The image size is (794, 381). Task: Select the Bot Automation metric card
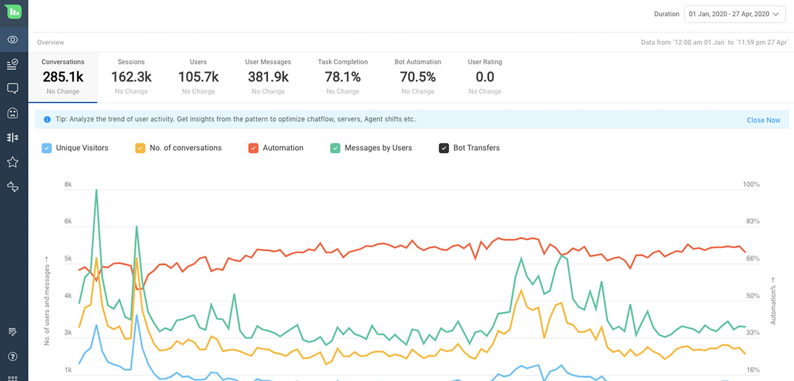(417, 75)
